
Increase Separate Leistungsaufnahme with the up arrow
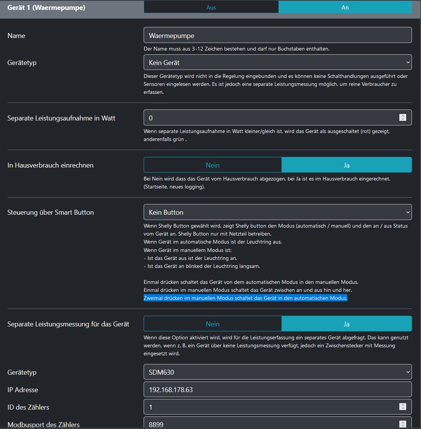tap(403, 116)
